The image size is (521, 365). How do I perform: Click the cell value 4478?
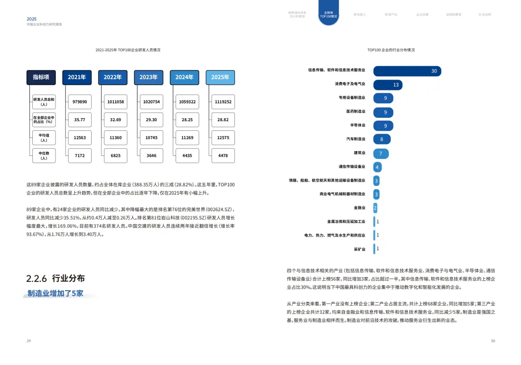pyautogui.click(x=223, y=155)
